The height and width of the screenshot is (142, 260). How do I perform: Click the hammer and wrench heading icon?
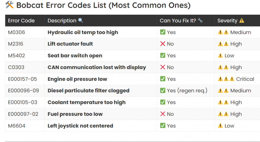click(9, 5)
